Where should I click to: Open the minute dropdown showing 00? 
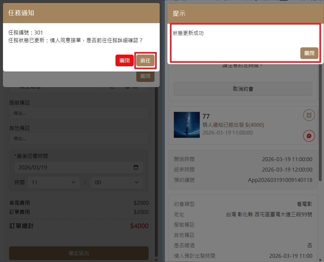(x=117, y=182)
